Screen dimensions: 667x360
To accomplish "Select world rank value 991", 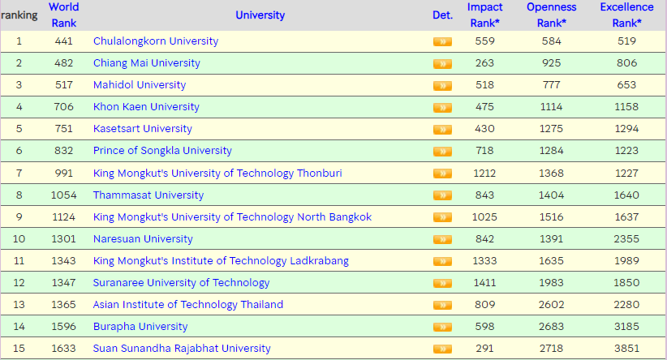I will pos(64,174).
